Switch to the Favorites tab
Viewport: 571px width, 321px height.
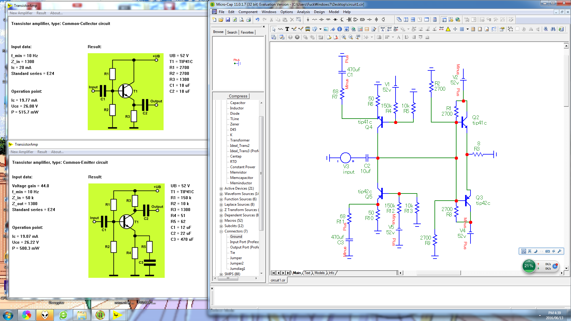(247, 32)
